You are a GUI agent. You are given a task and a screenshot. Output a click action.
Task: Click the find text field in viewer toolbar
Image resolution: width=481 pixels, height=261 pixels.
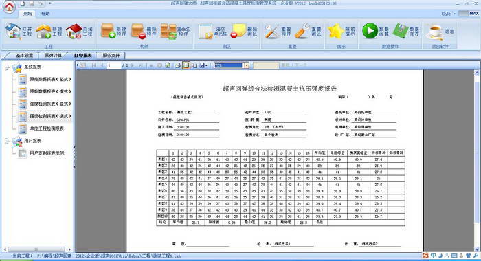266,65
